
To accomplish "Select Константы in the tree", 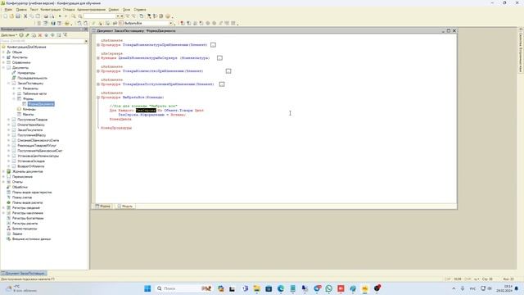I will pos(20,57).
